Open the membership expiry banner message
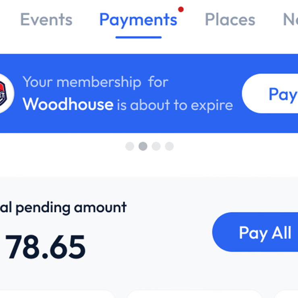 [x=128, y=93]
